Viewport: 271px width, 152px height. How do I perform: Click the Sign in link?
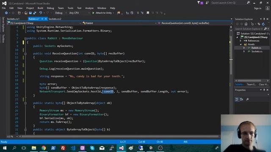pos(257,8)
